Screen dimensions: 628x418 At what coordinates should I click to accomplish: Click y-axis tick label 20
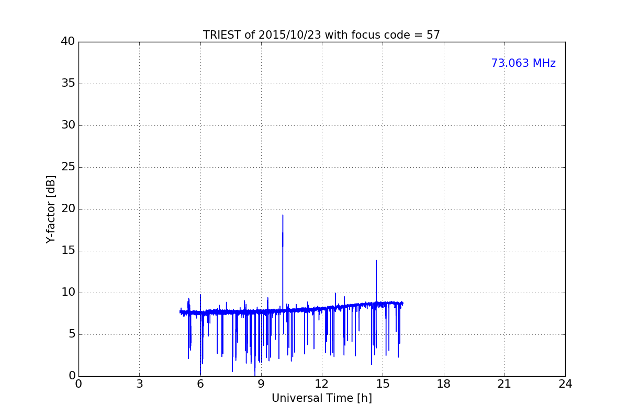tap(68, 209)
